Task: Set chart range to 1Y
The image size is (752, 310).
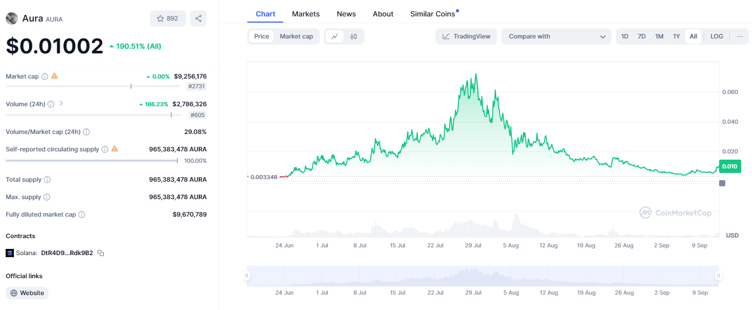Action: (676, 36)
